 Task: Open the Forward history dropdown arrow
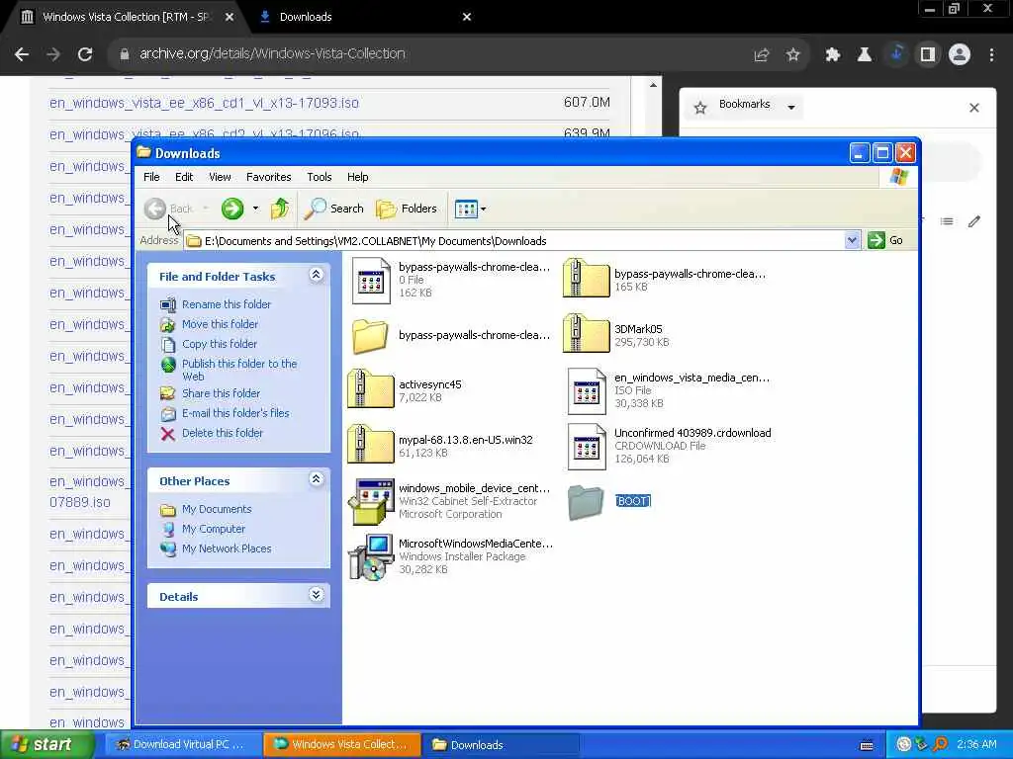(256, 209)
